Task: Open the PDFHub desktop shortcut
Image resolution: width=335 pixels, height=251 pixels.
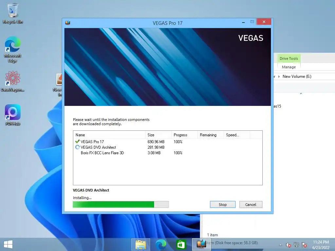Action: [13, 115]
